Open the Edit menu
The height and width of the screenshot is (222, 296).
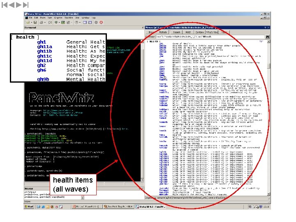tap(36, 18)
